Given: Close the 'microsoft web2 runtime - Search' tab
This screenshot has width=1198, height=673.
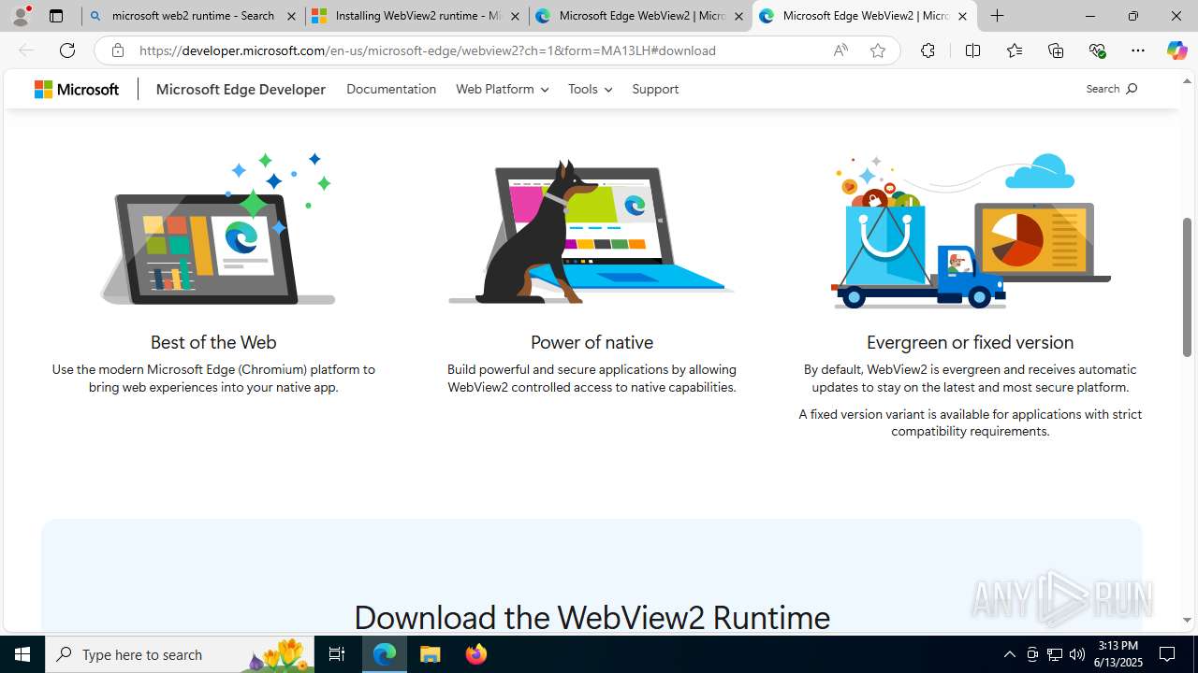Looking at the screenshot, I should point(291,16).
